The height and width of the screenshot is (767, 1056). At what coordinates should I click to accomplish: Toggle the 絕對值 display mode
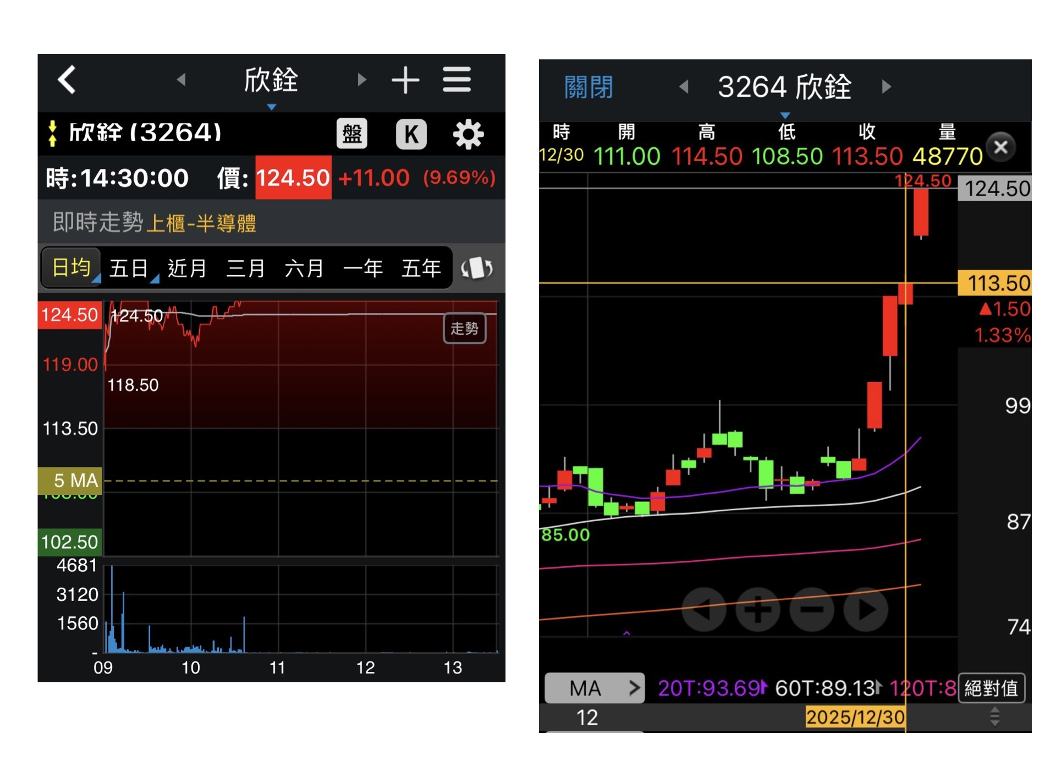tap(991, 688)
